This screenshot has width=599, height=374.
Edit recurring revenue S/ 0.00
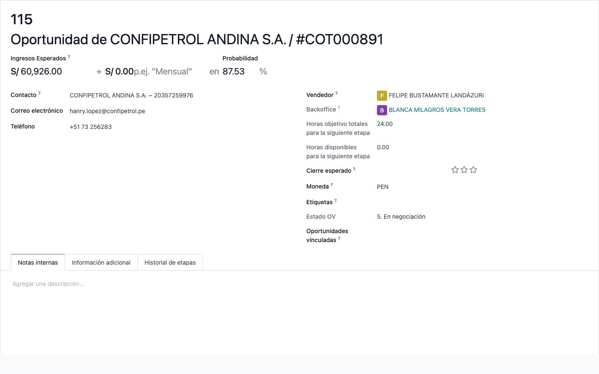pos(120,71)
